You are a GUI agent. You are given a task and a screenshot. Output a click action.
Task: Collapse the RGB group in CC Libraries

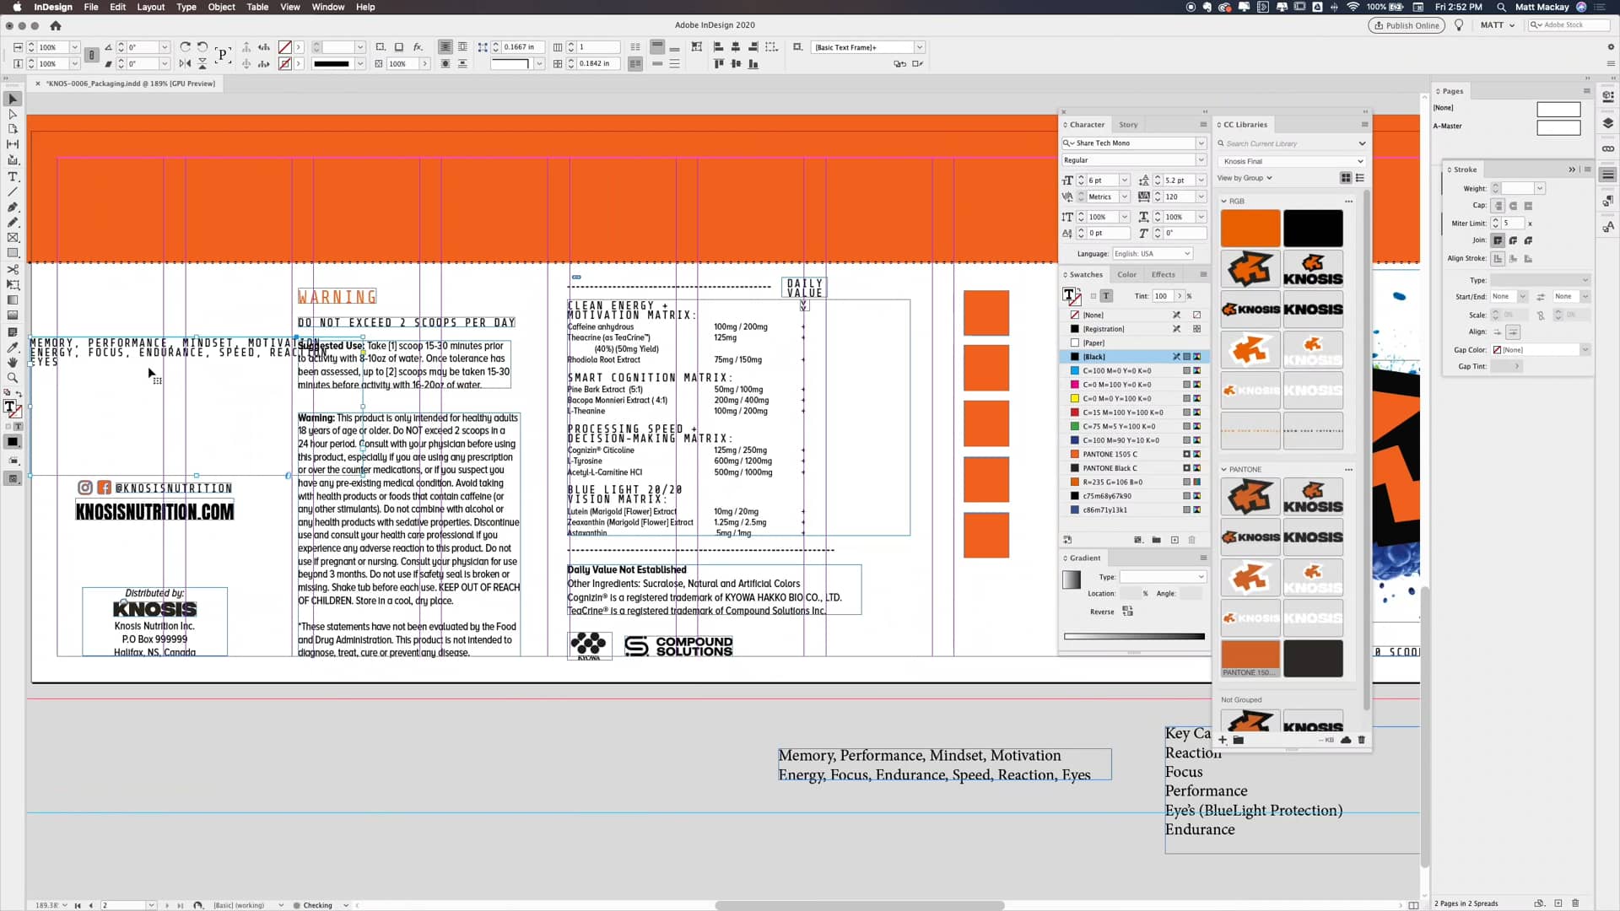pos(1224,202)
